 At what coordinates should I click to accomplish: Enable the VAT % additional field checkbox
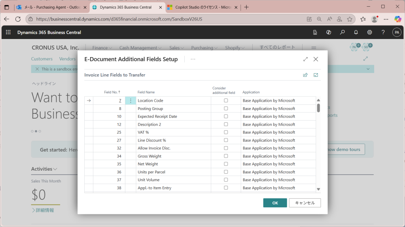coord(226,132)
